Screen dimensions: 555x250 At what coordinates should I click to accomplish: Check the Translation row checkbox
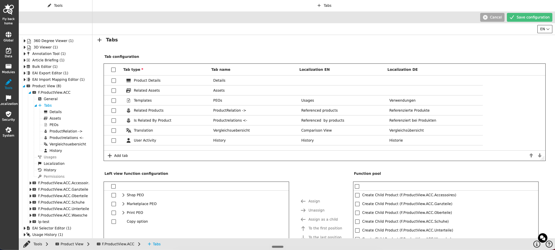click(x=114, y=131)
